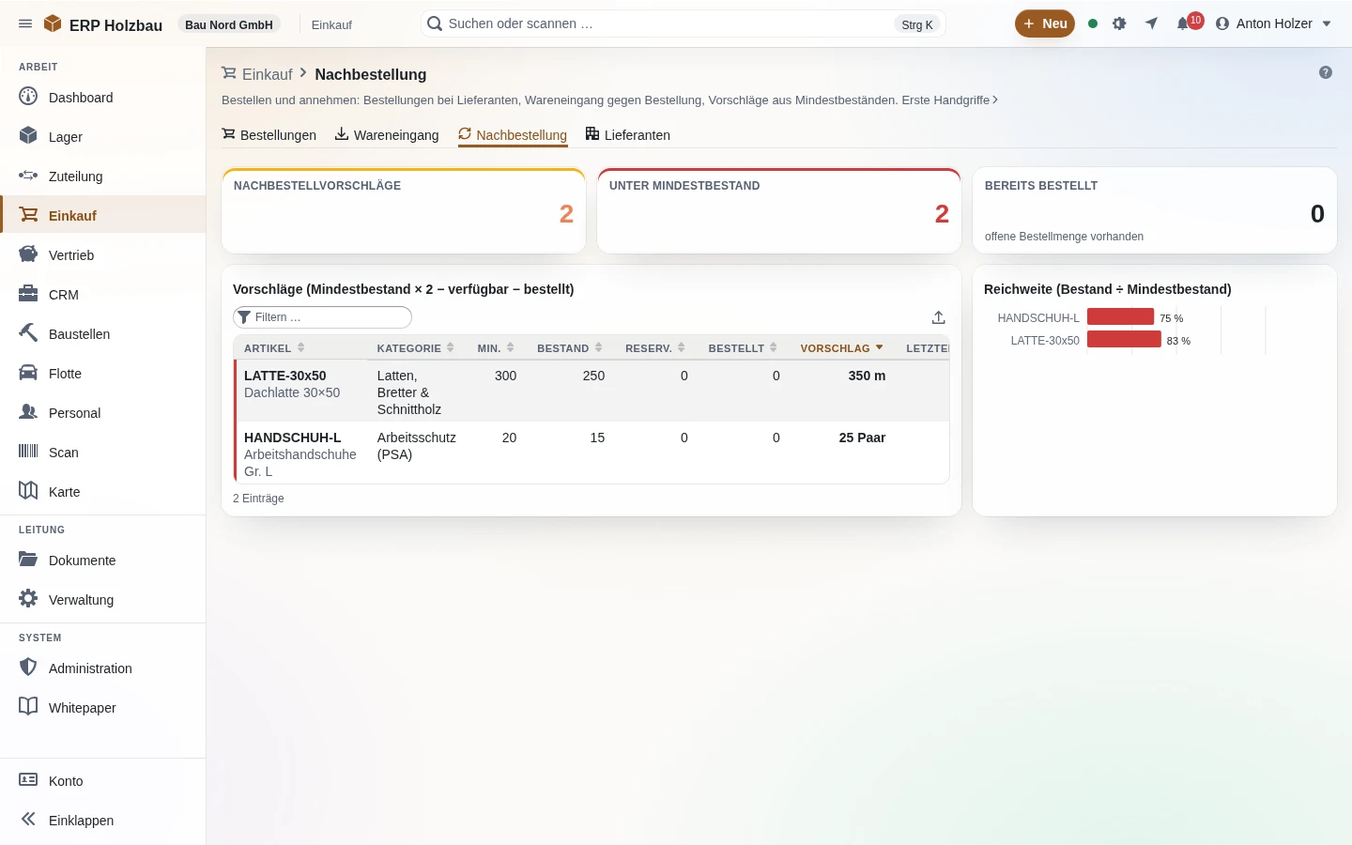Select Bau Nord GmbH company badge
This screenshot has width=1352, height=845.
[x=229, y=24]
